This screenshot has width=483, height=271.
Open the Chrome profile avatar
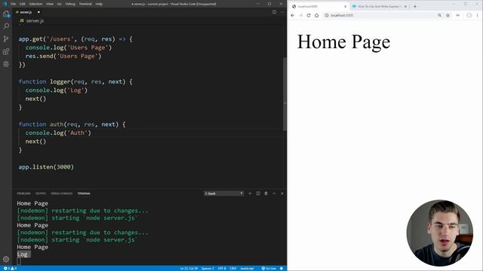[x=469, y=15]
